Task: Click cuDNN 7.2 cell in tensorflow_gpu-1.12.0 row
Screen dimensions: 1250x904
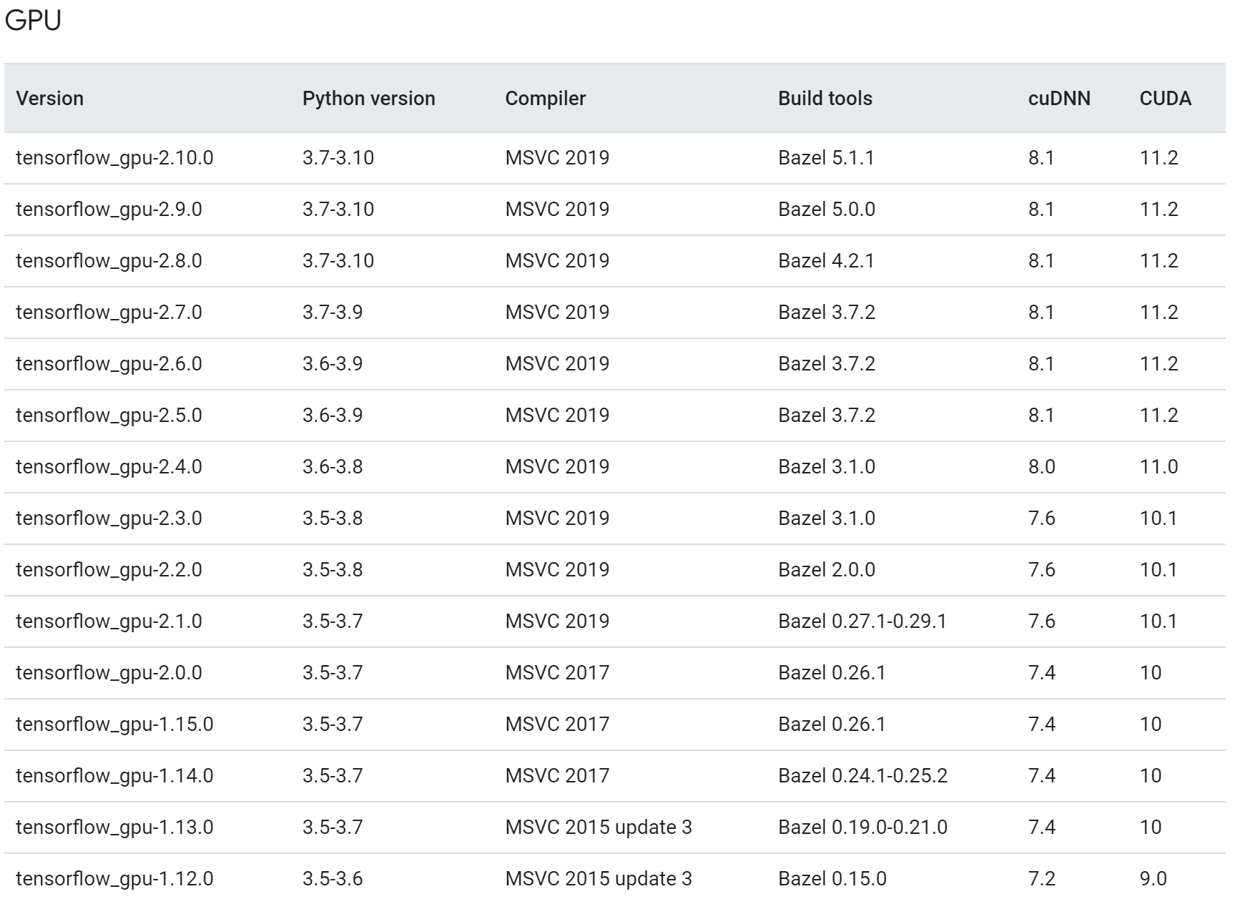Action: tap(1042, 879)
